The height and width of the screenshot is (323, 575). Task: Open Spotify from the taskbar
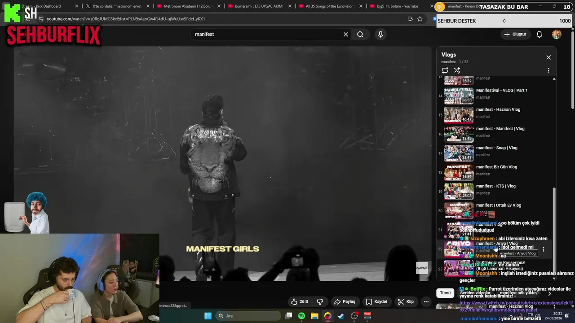(301, 316)
